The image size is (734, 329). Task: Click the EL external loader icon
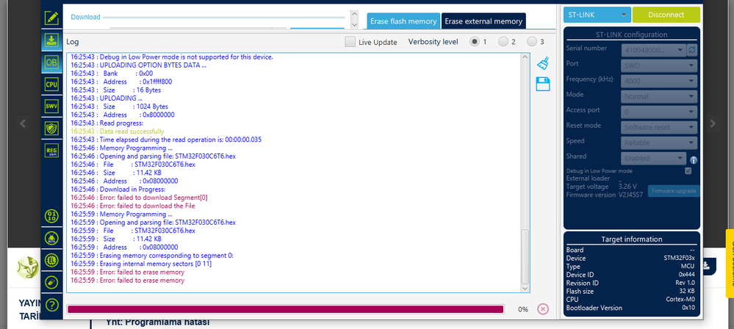[51, 260]
